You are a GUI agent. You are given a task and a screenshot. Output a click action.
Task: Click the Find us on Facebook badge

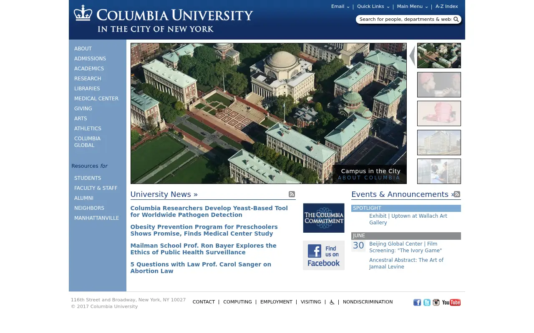324,255
